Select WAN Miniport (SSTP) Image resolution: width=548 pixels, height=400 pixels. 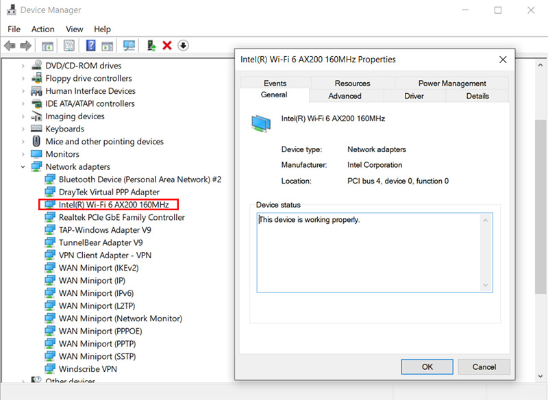pos(97,356)
